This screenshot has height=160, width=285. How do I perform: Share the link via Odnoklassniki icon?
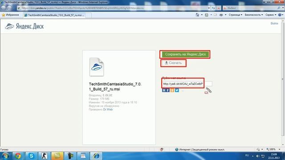(x=172, y=90)
